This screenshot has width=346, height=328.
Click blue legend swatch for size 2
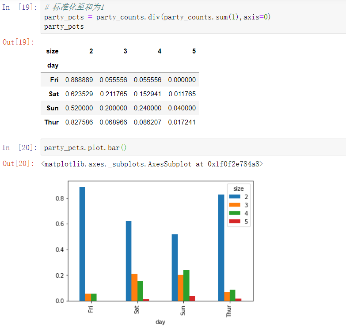[235, 196]
